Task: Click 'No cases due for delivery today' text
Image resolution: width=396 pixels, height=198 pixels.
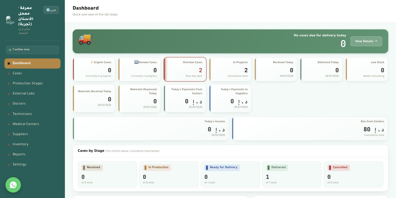Action: (320, 35)
